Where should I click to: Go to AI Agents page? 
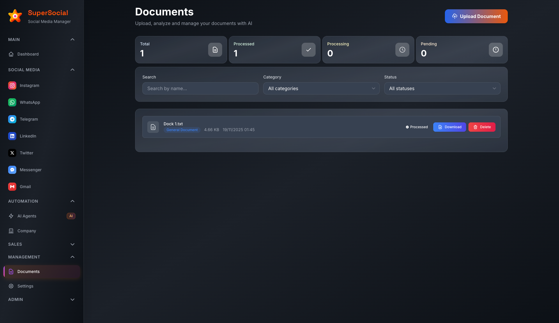click(27, 216)
